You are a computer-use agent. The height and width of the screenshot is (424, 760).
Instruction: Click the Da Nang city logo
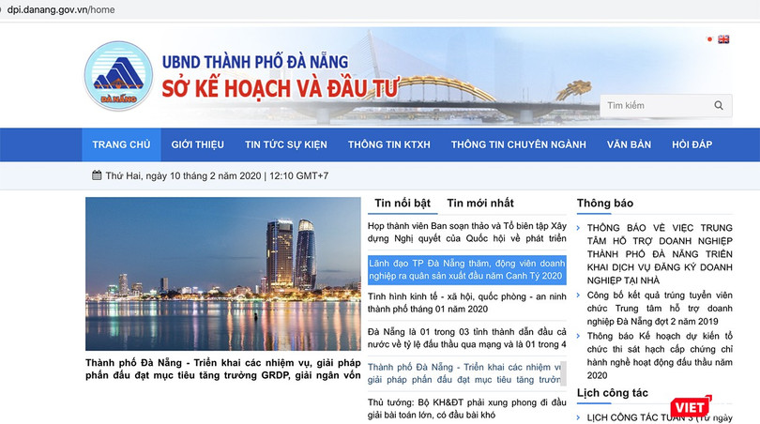point(118,76)
